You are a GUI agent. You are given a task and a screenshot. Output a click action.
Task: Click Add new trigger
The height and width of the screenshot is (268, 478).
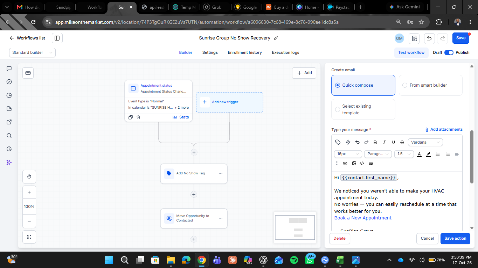pyautogui.click(x=229, y=102)
